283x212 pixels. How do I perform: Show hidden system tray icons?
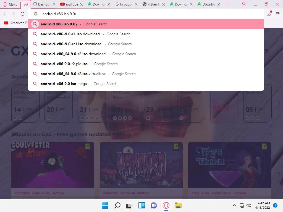click(x=234, y=205)
